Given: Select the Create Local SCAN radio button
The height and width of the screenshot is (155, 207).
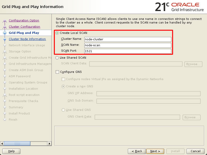Looking at the screenshot, I should (x=57, y=33).
